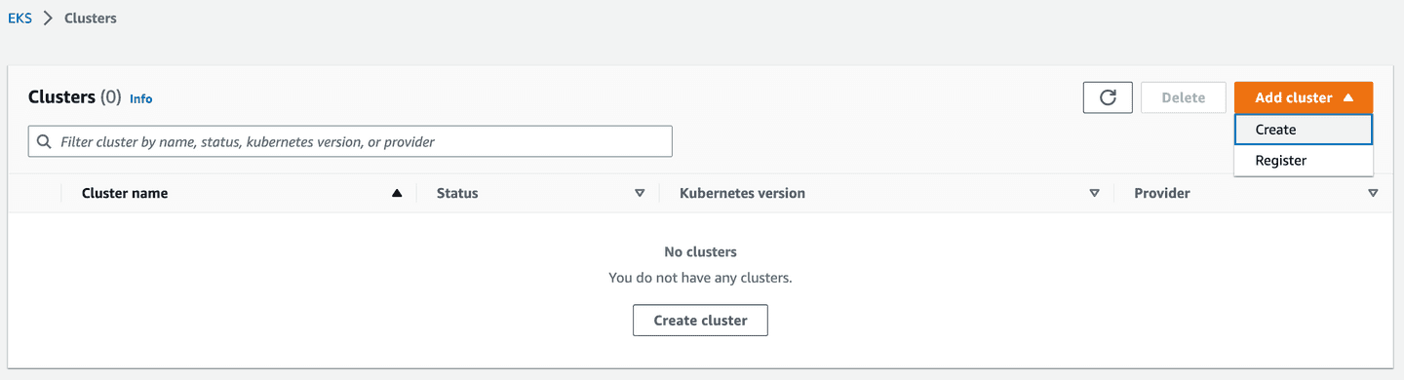Image resolution: width=1404 pixels, height=380 pixels.
Task: Sort by Status column header
Action: pyautogui.click(x=457, y=193)
